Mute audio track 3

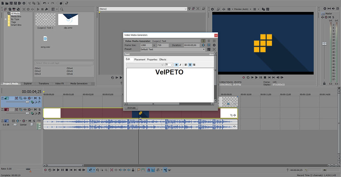point(30,121)
